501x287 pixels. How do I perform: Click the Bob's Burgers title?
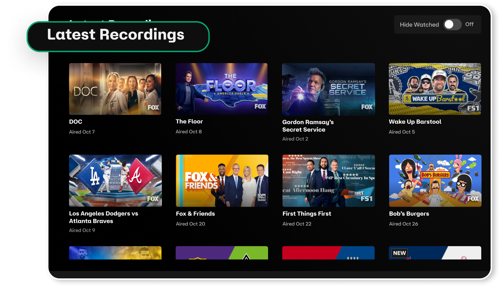[x=409, y=213]
